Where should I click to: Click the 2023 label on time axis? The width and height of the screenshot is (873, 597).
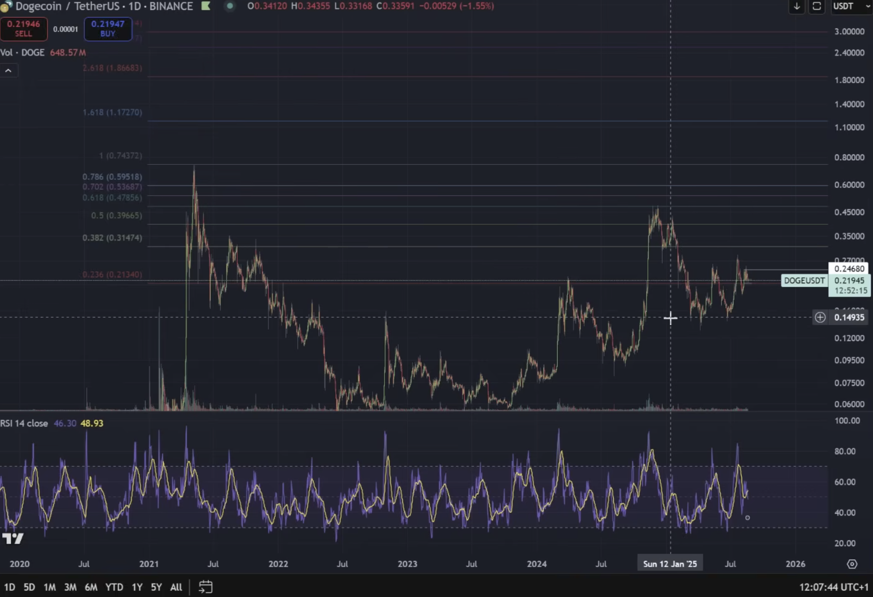click(407, 564)
